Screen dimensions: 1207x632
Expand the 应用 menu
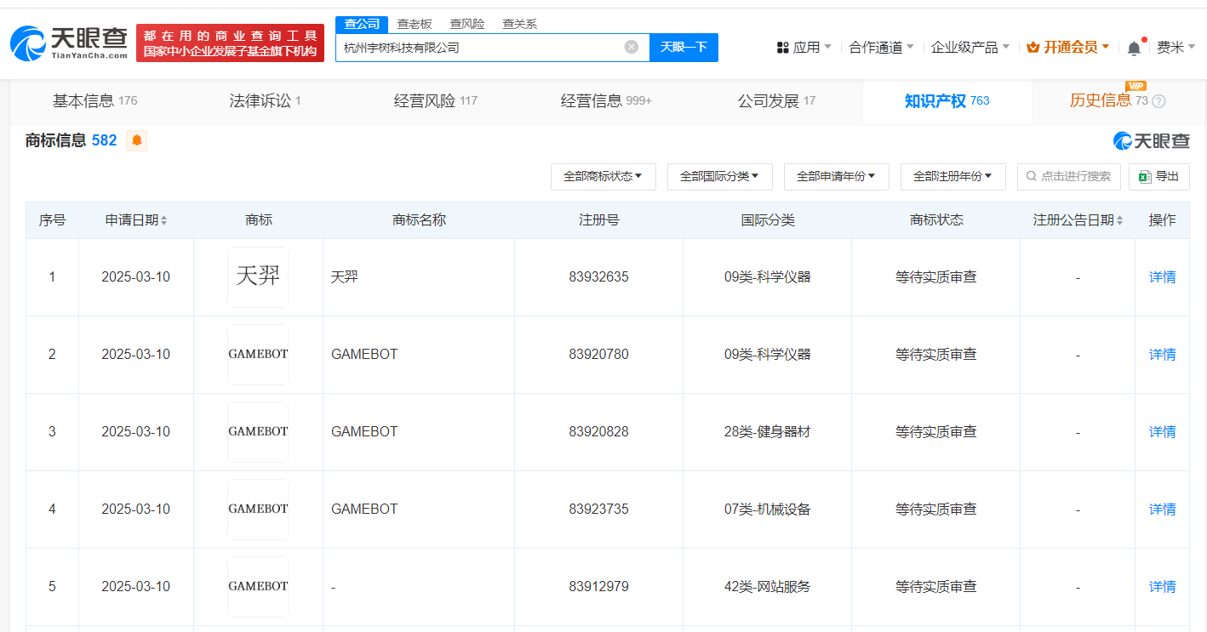click(x=804, y=48)
